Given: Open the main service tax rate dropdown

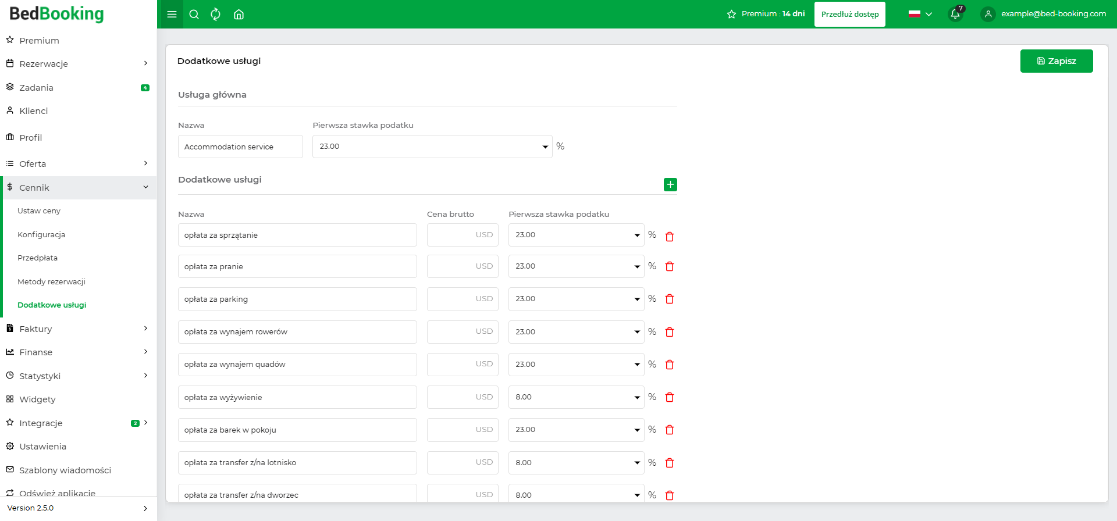Looking at the screenshot, I should (x=432, y=147).
